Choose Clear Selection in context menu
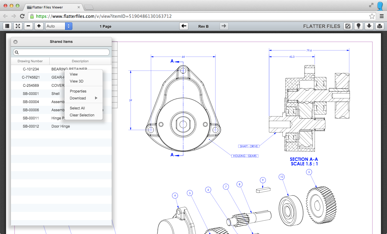The height and width of the screenshot is (234, 387). [84, 115]
